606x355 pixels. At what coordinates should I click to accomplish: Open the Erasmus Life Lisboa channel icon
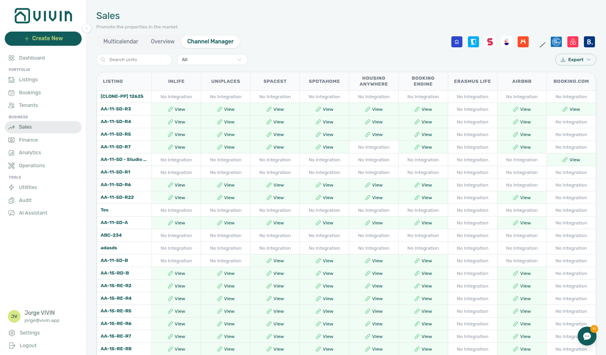(x=556, y=42)
